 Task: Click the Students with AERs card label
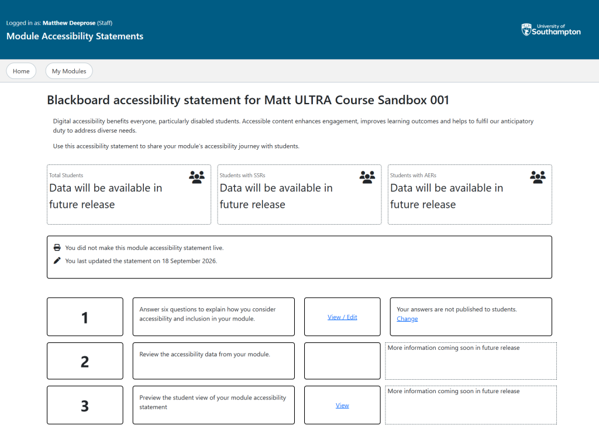point(413,176)
